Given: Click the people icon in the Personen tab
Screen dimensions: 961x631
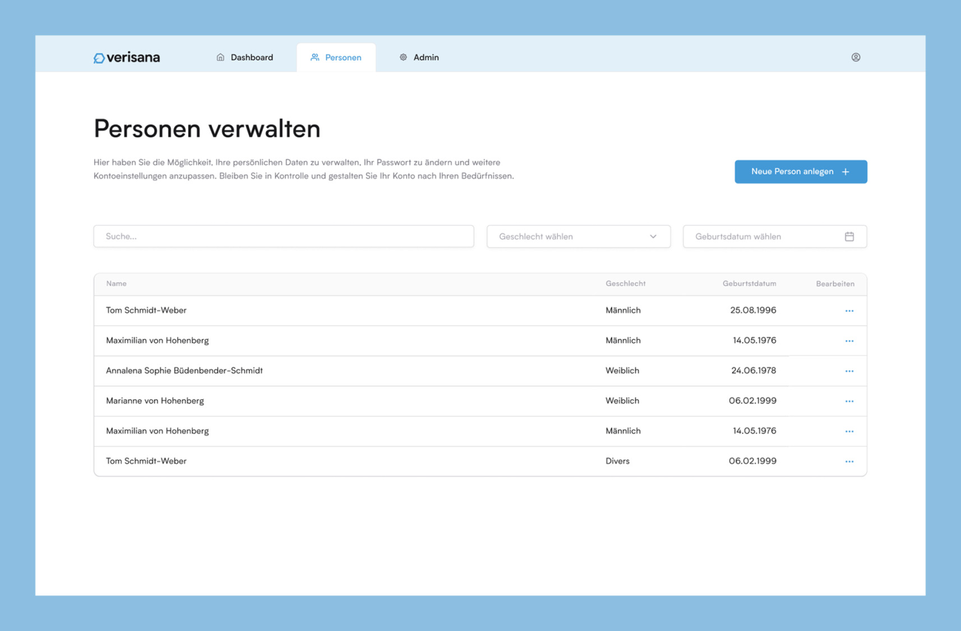Looking at the screenshot, I should [315, 57].
